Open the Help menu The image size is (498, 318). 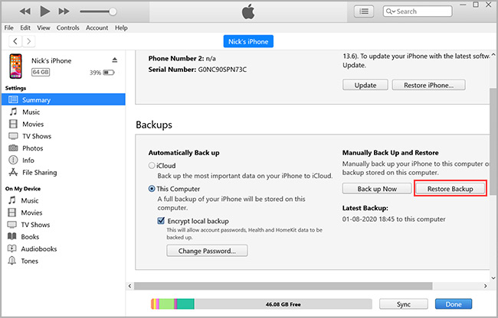121,28
